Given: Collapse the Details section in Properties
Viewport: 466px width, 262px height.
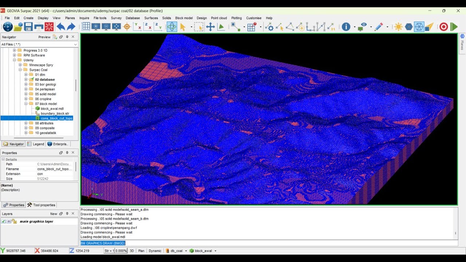Looking at the screenshot, I should pyautogui.click(x=3, y=159).
